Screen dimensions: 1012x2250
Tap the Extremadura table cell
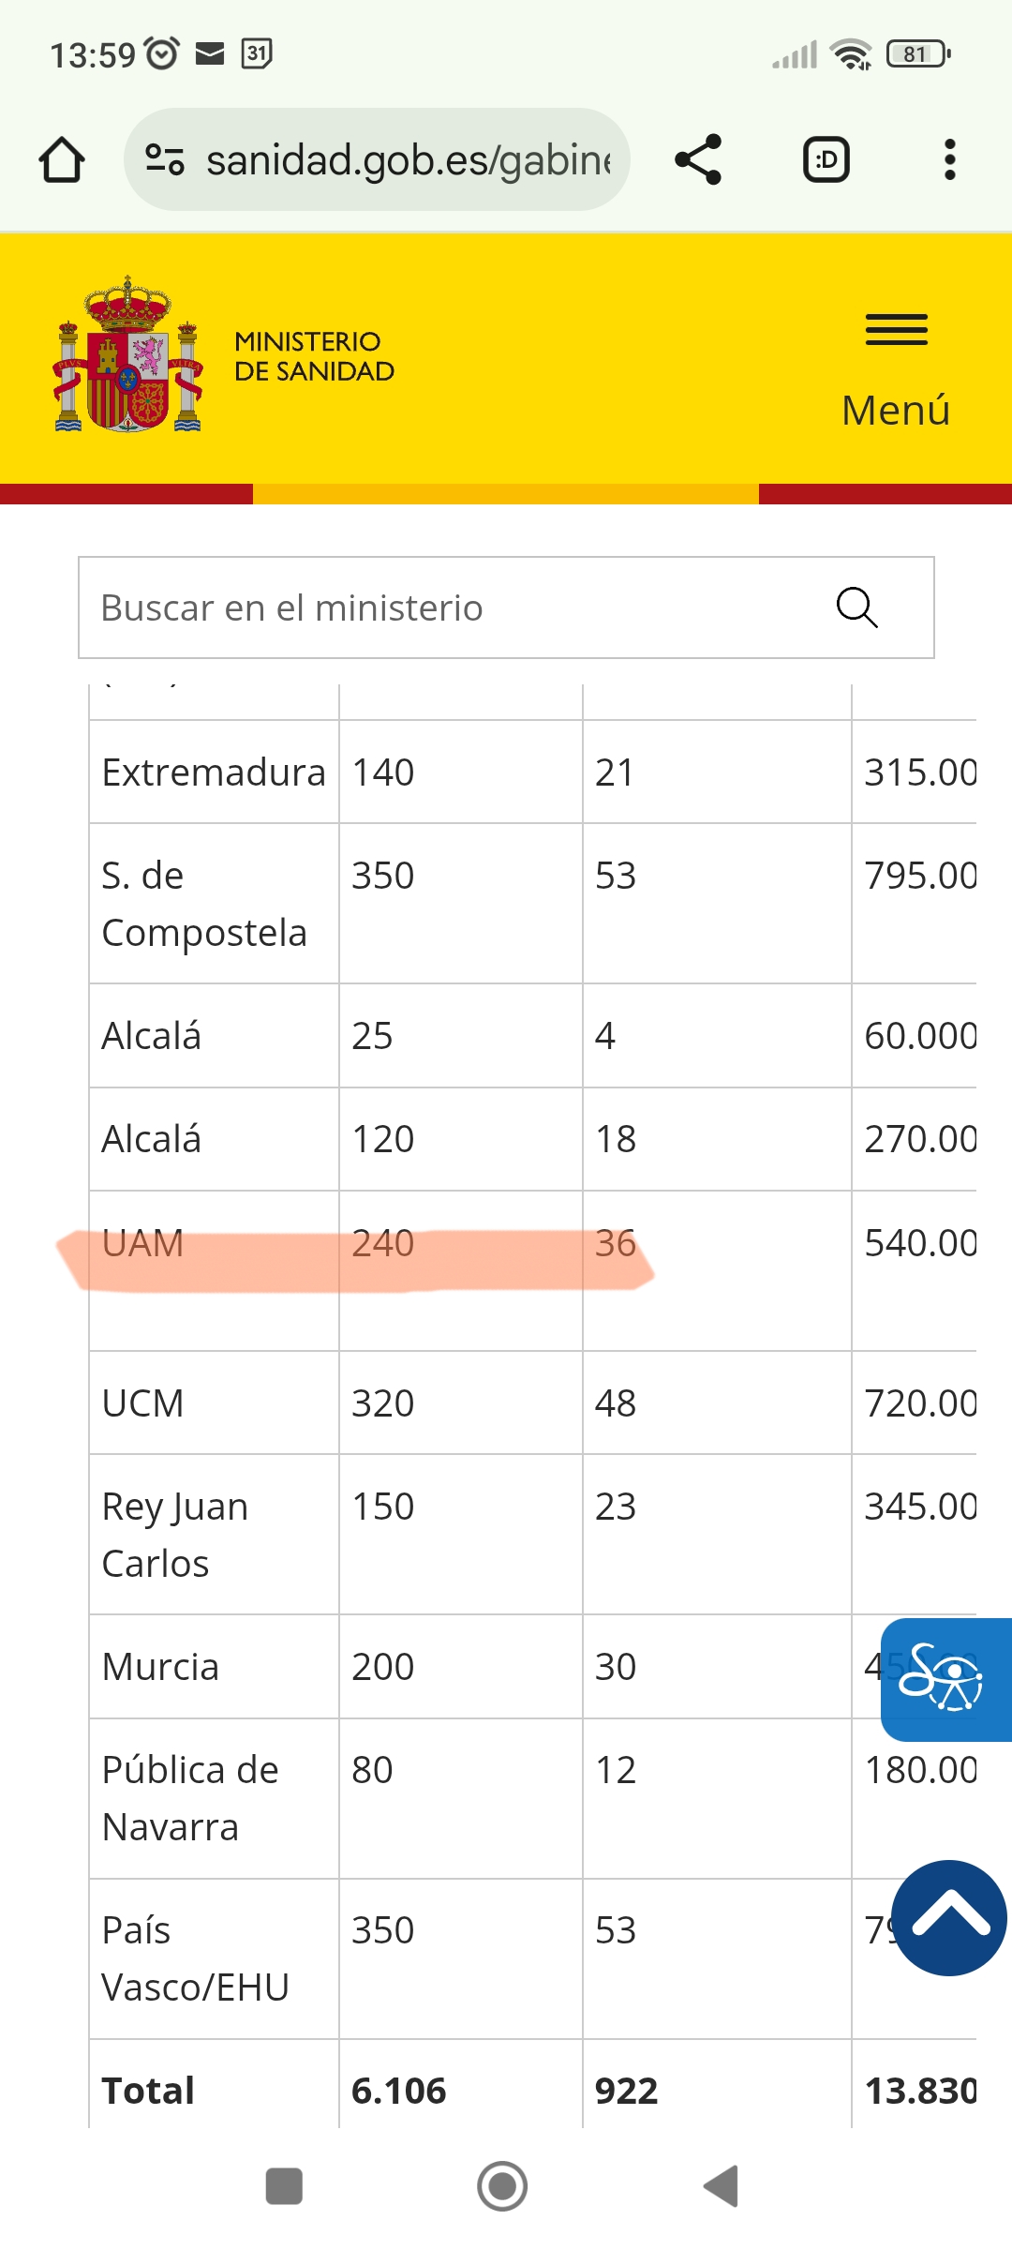pyautogui.click(x=214, y=772)
